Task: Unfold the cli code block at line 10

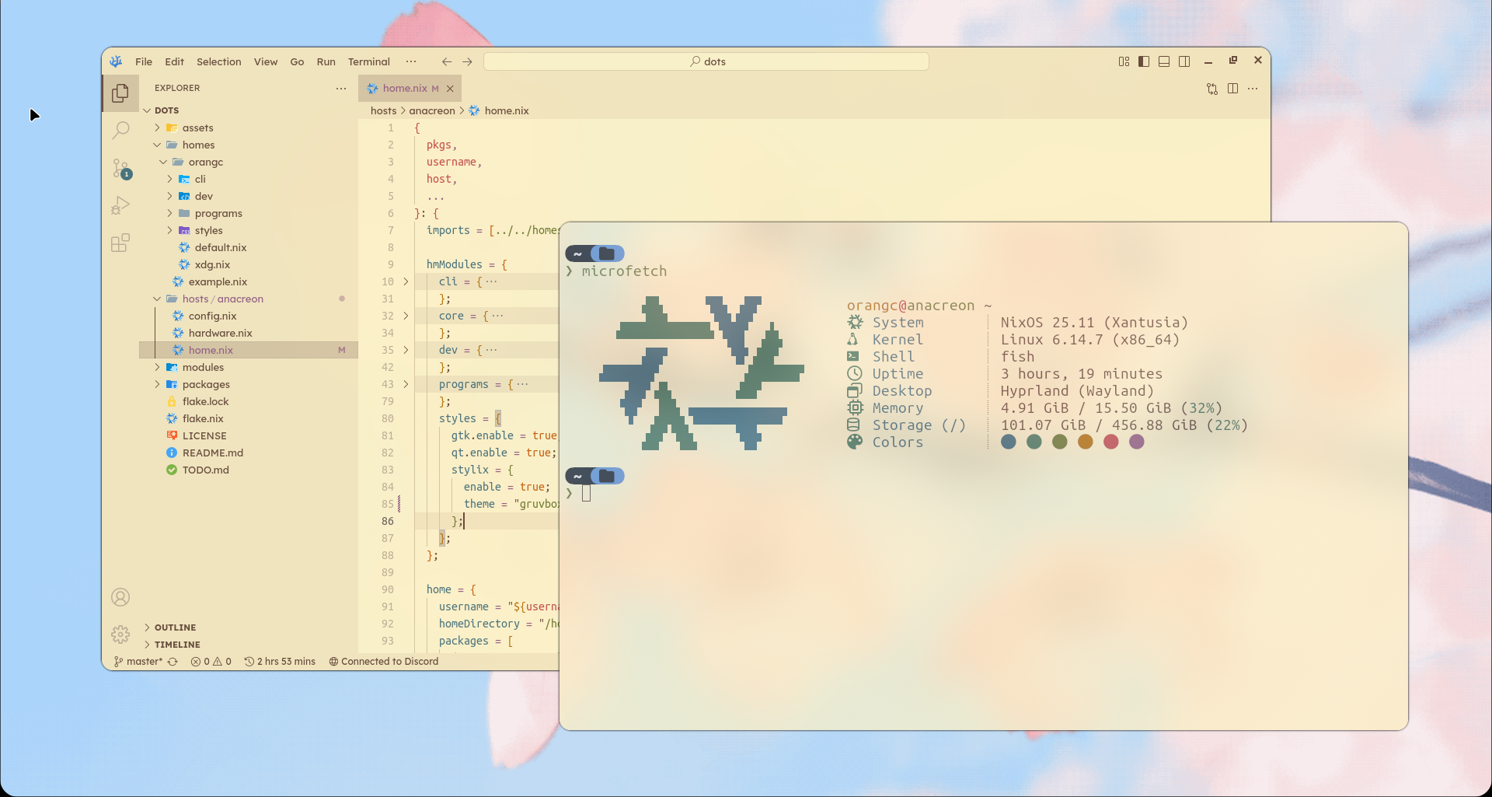Action: [406, 281]
